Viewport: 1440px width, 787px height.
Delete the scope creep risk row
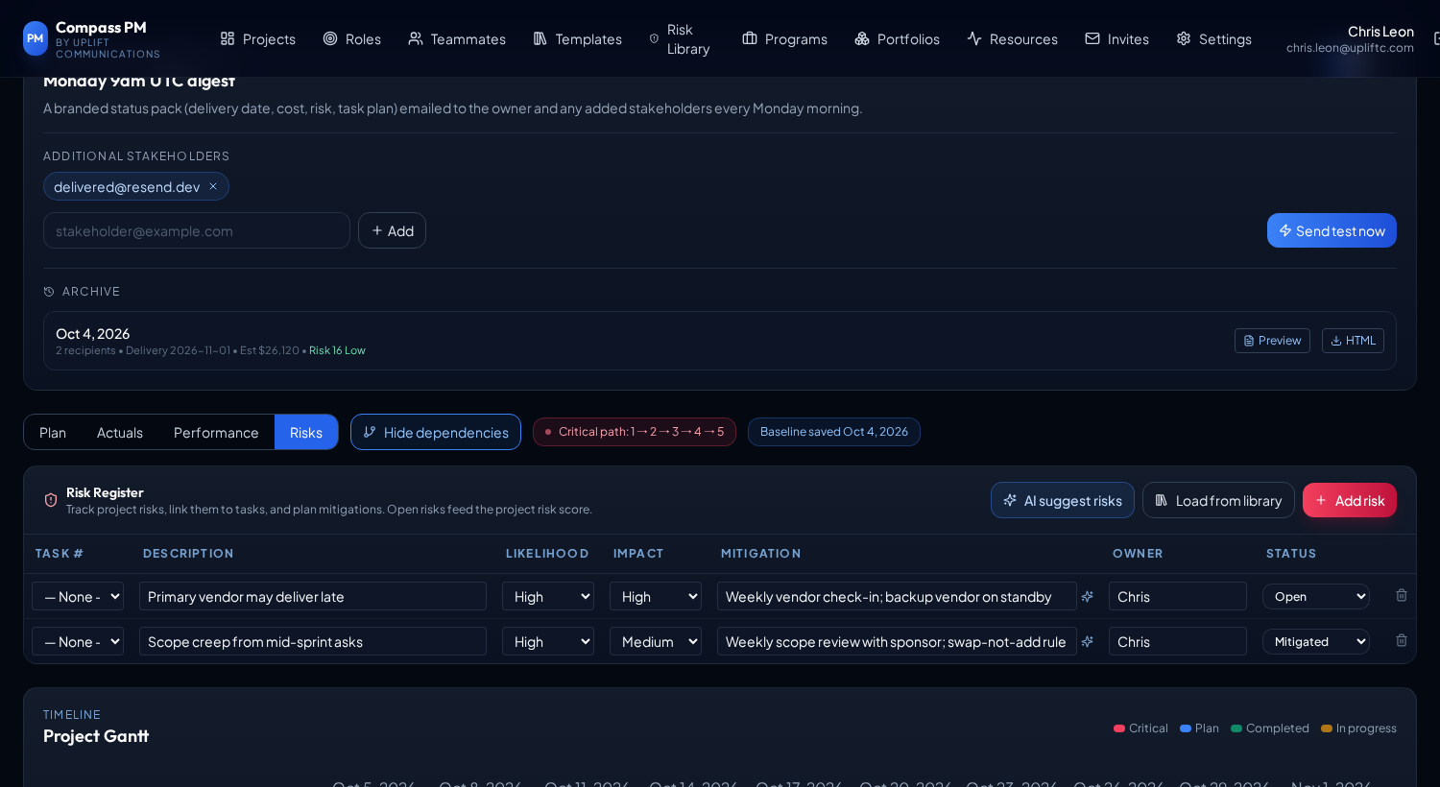click(1401, 641)
